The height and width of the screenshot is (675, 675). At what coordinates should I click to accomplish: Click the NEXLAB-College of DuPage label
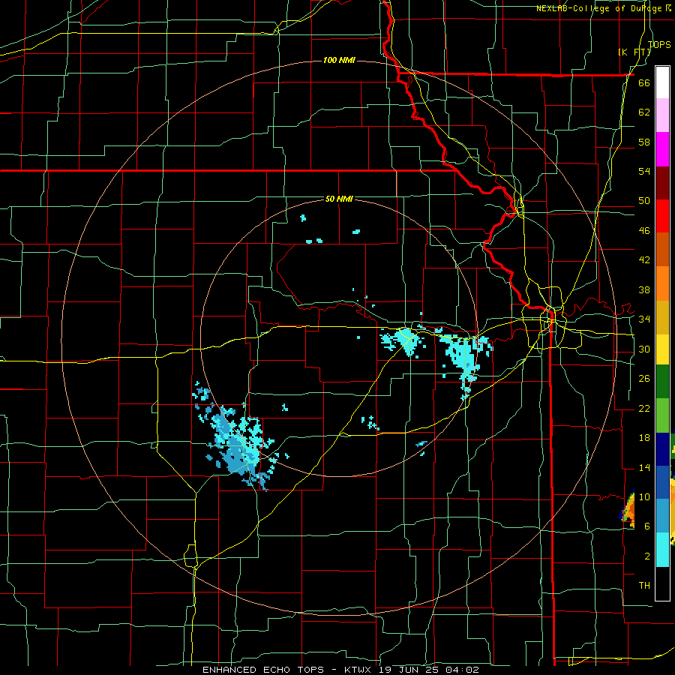coord(603,8)
